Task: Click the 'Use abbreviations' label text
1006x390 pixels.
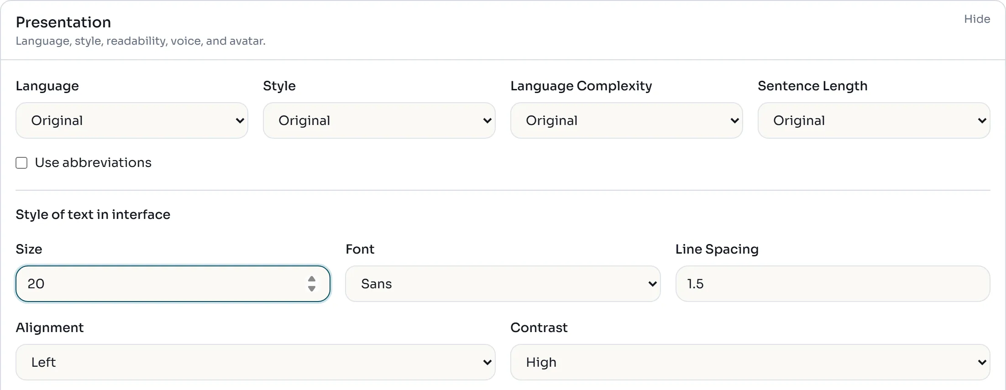Action: pyautogui.click(x=93, y=163)
